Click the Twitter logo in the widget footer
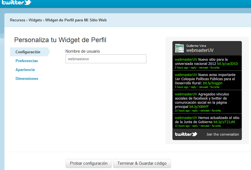 pyautogui.click(x=186, y=134)
